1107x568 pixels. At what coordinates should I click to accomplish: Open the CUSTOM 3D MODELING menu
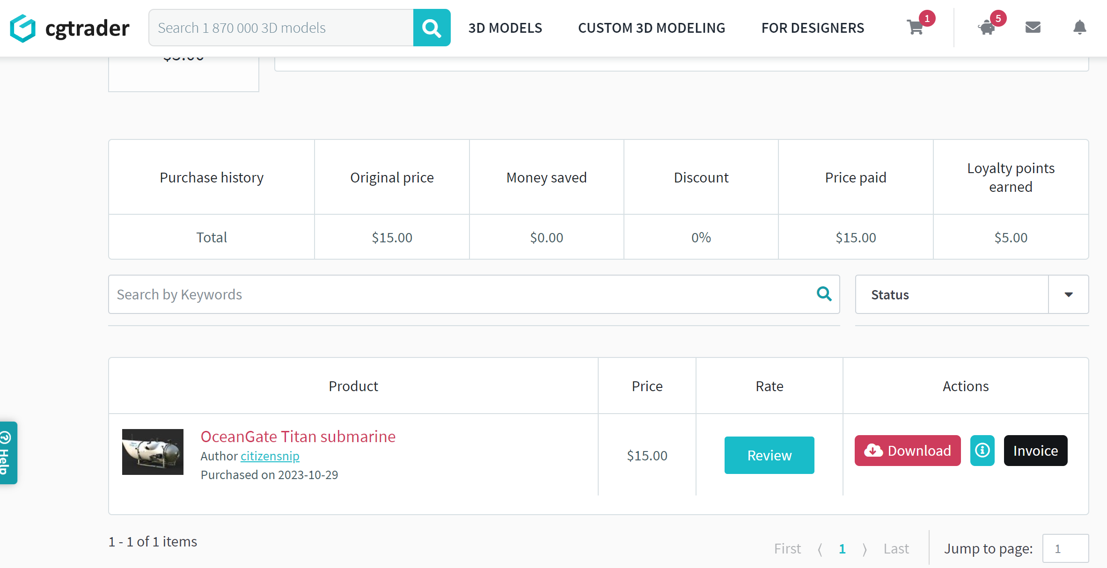652,28
